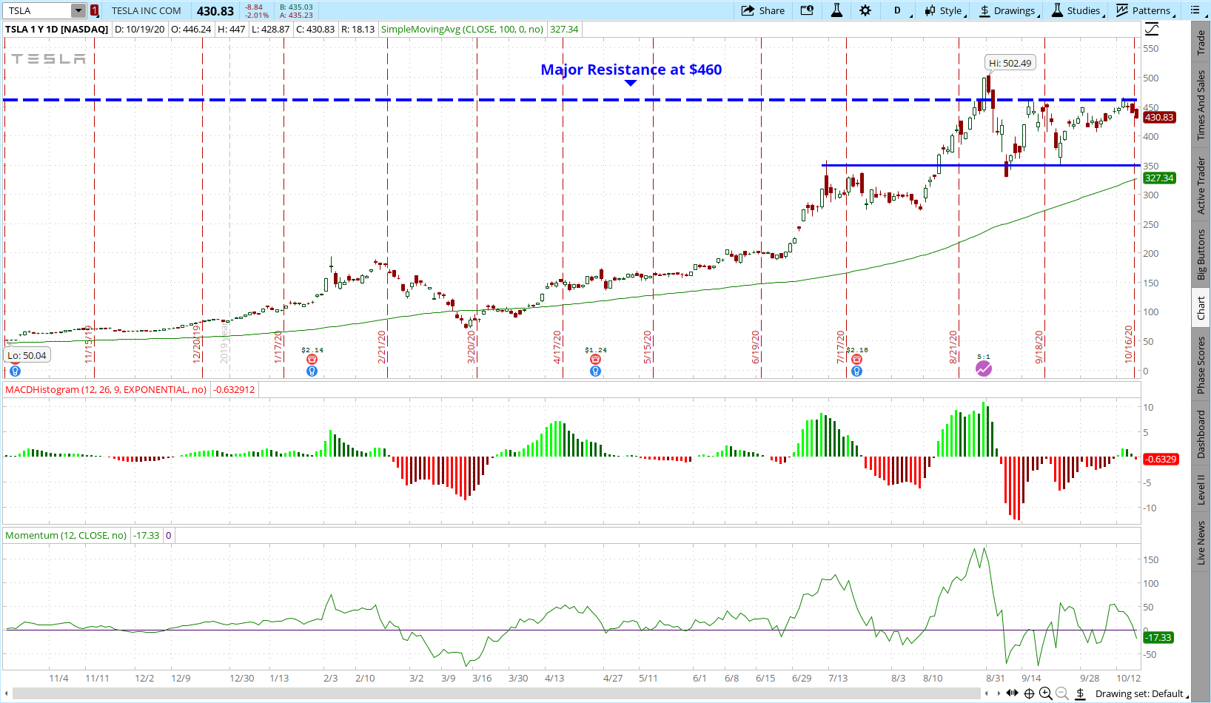Click the -17.33 Momentum axis bubble
This screenshot has width=1211, height=703.
tap(1158, 637)
